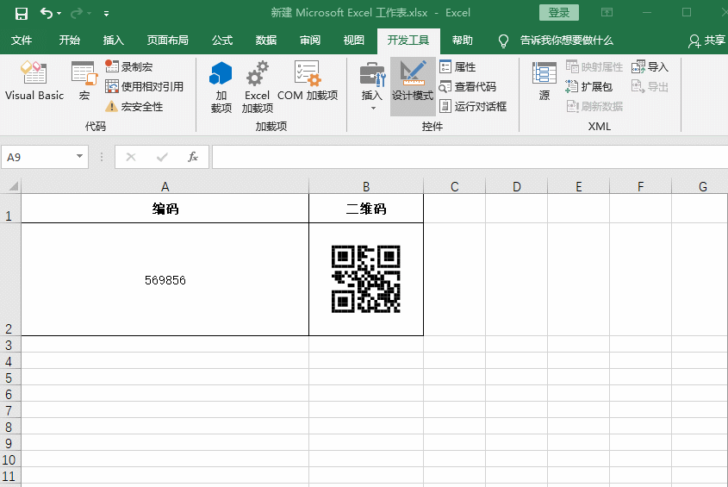728x487 pixels.
Task: Select the 开发工具 ribbon tab
Action: click(408, 41)
